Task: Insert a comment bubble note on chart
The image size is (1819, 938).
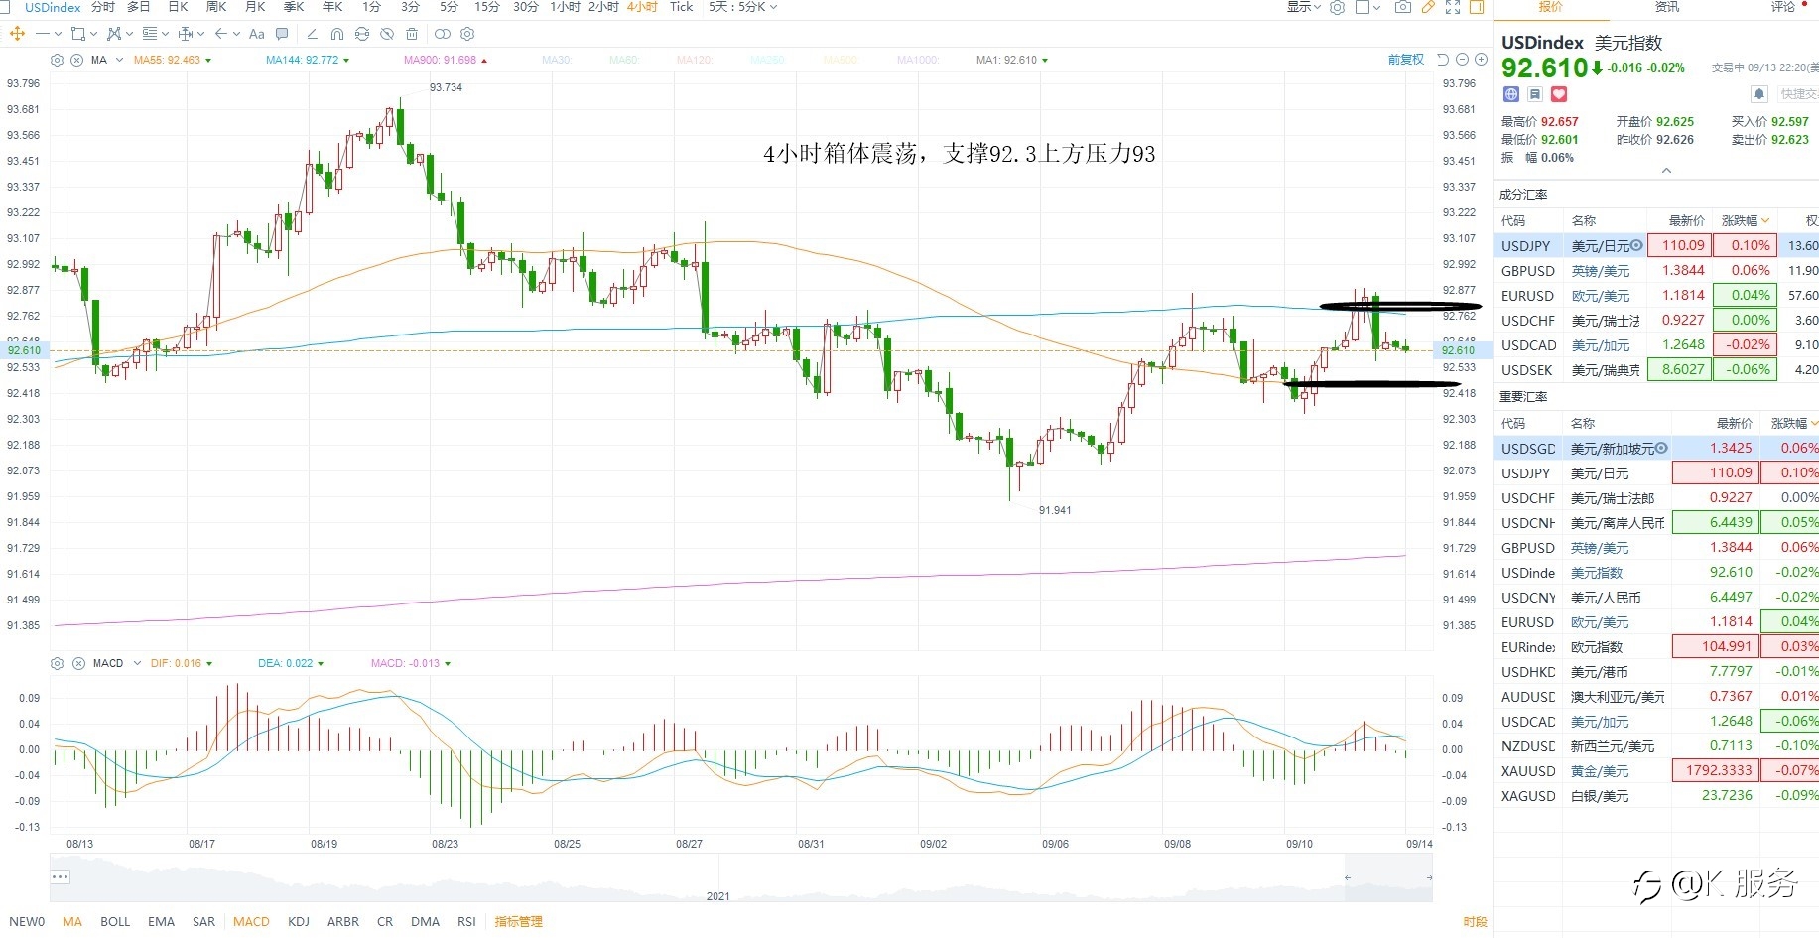Action: pos(282,34)
